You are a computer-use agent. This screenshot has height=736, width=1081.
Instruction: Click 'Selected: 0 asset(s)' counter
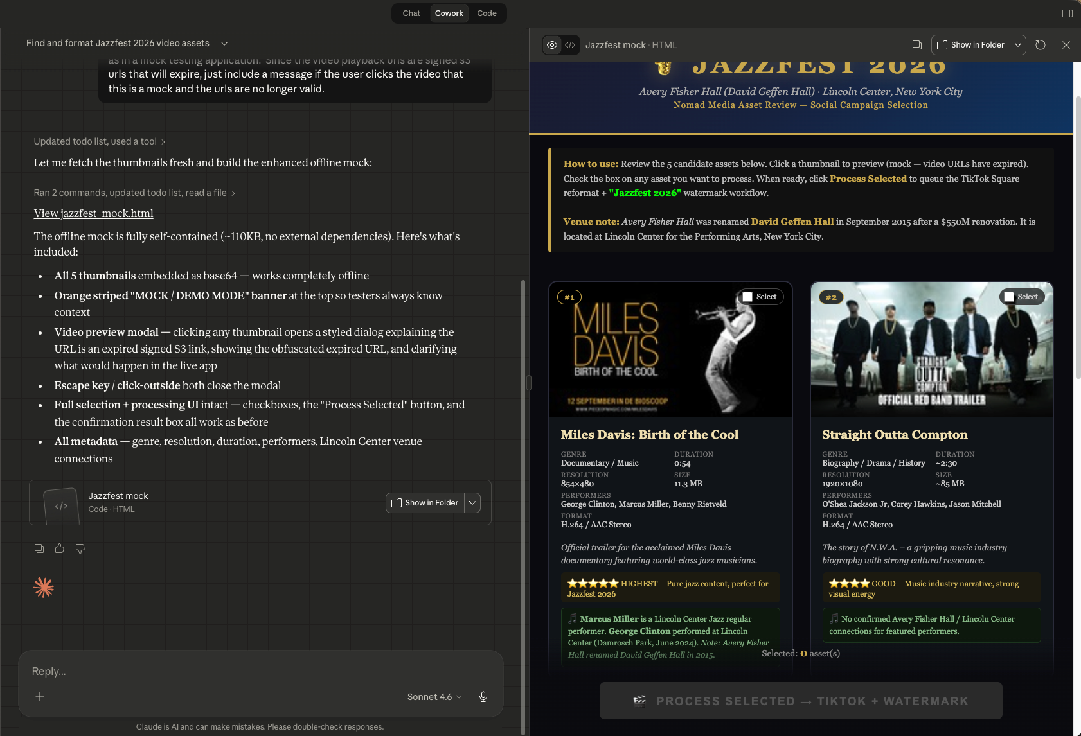coord(801,653)
